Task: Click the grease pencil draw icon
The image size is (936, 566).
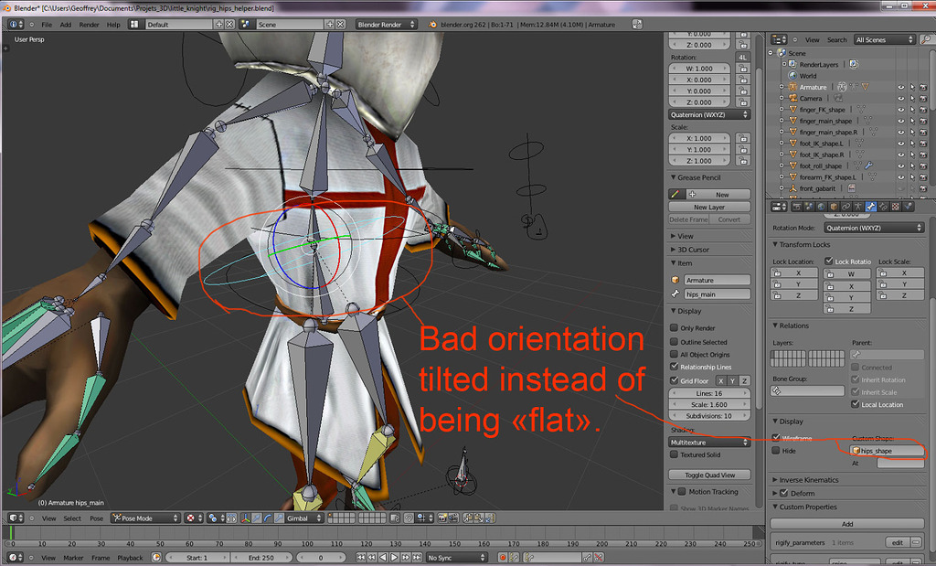Action: 675,194
